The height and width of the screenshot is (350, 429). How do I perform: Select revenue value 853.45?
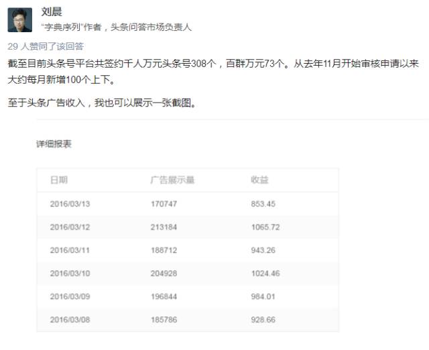click(x=263, y=204)
